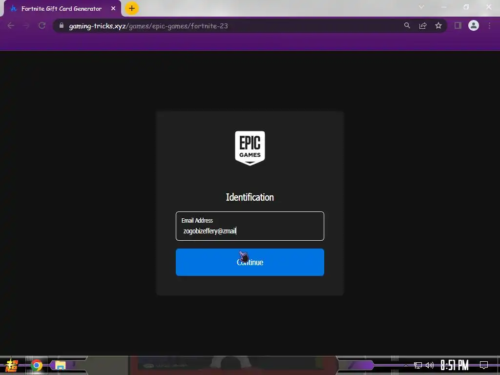Click the browser forward arrow
The image size is (500, 375).
pos(26,25)
